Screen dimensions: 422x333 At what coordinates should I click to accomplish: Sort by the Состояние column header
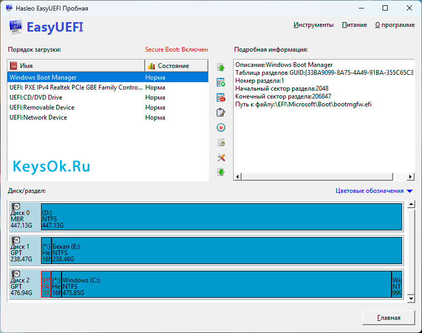[177, 66]
